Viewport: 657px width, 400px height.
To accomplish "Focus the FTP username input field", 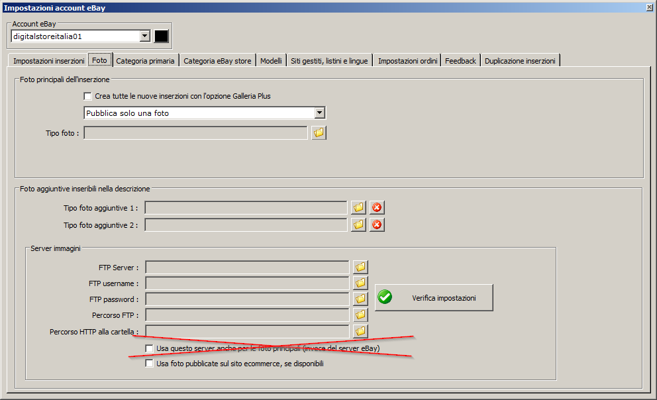I will [x=247, y=283].
